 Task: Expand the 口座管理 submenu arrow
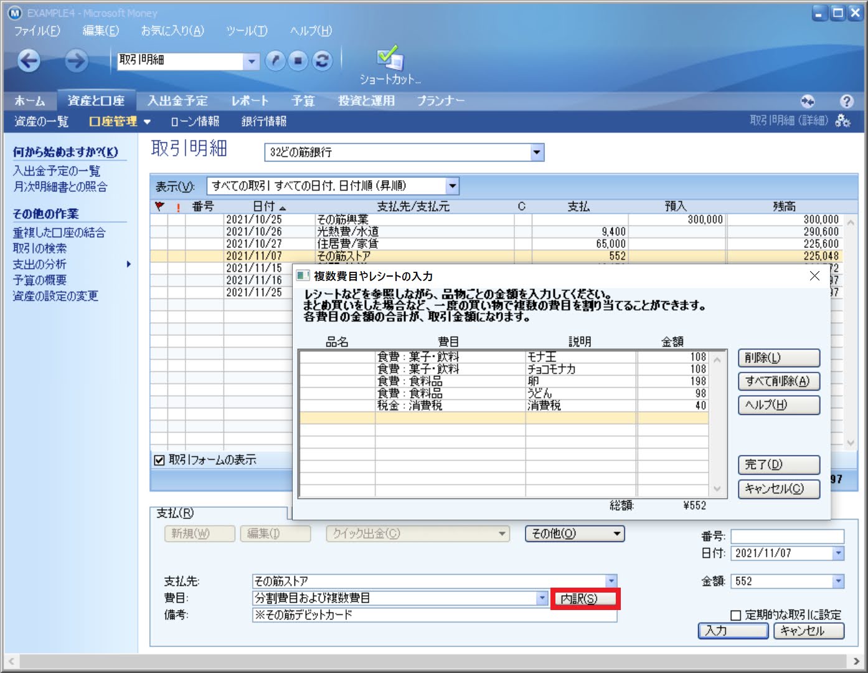click(147, 122)
